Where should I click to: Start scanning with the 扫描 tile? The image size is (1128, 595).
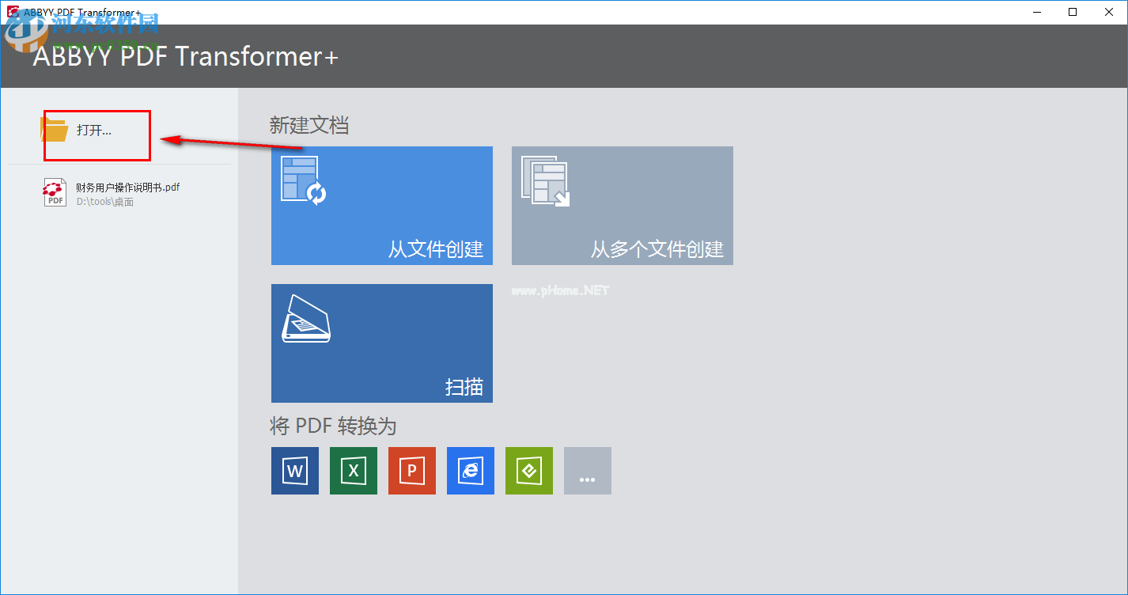(382, 343)
